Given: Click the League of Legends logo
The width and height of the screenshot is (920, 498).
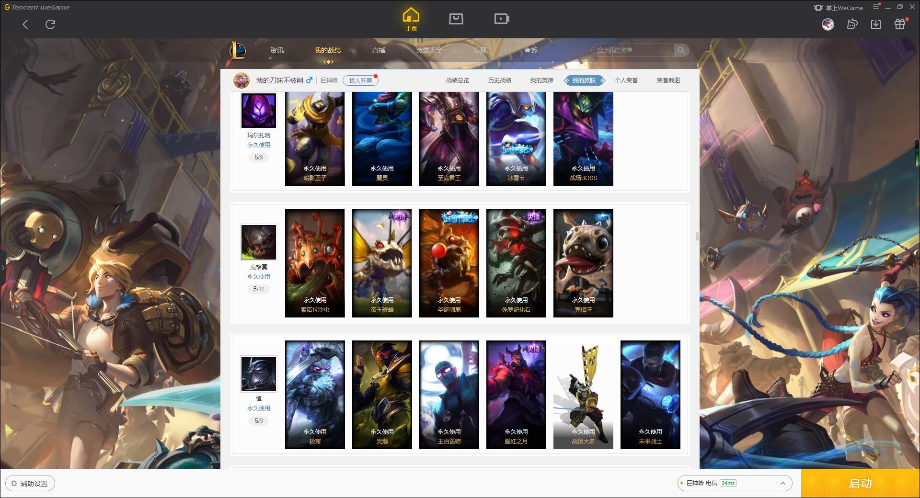Looking at the screenshot, I should (238, 50).
